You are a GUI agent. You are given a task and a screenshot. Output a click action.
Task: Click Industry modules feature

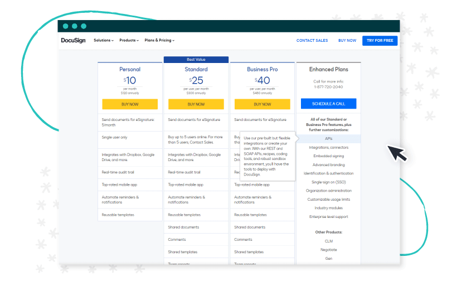click(328, 208)
